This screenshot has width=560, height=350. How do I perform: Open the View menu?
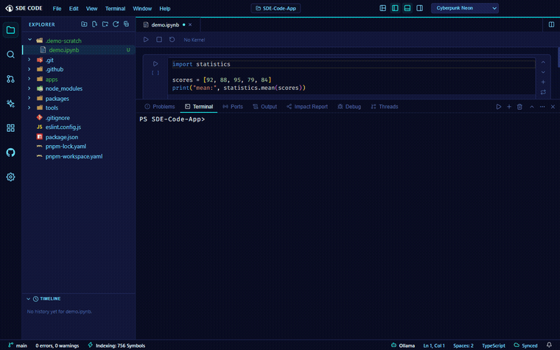pyautogui.click(x=92, y=9)
